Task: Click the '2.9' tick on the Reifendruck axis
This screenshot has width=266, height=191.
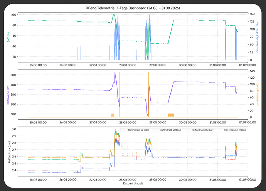Action: tap(14, 136)
